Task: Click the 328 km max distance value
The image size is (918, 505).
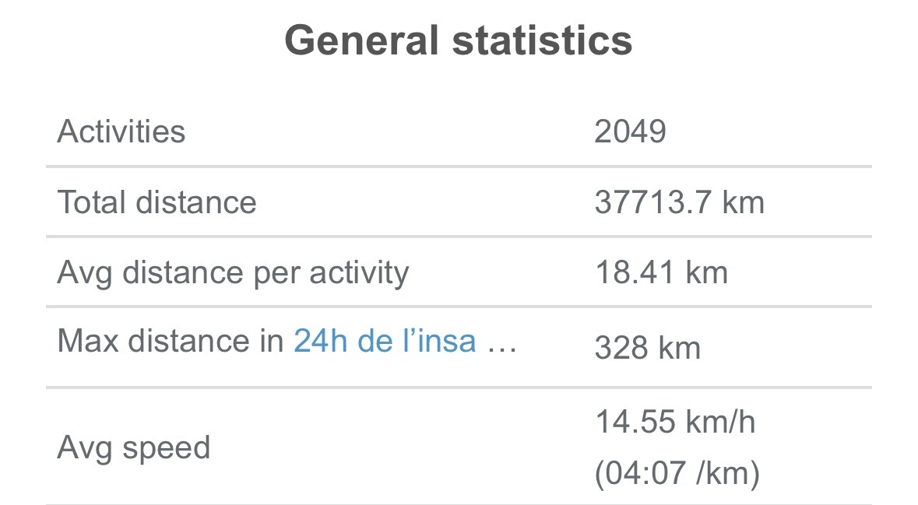Action: pyautogui.click(x=647, y=348)
